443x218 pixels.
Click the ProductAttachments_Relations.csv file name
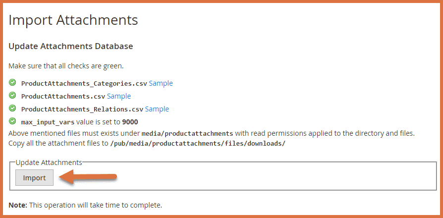[x=82, y=109]
